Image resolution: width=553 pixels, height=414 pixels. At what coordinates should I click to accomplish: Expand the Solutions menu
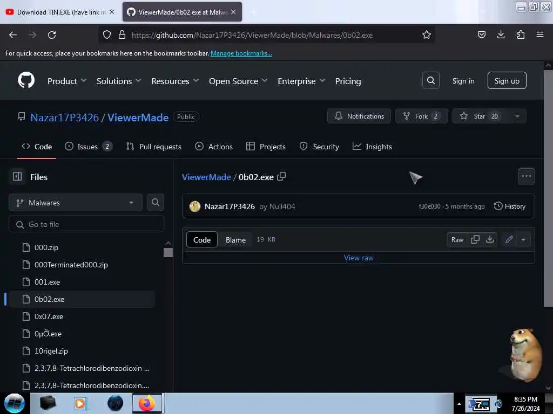[x=119, y=81]
